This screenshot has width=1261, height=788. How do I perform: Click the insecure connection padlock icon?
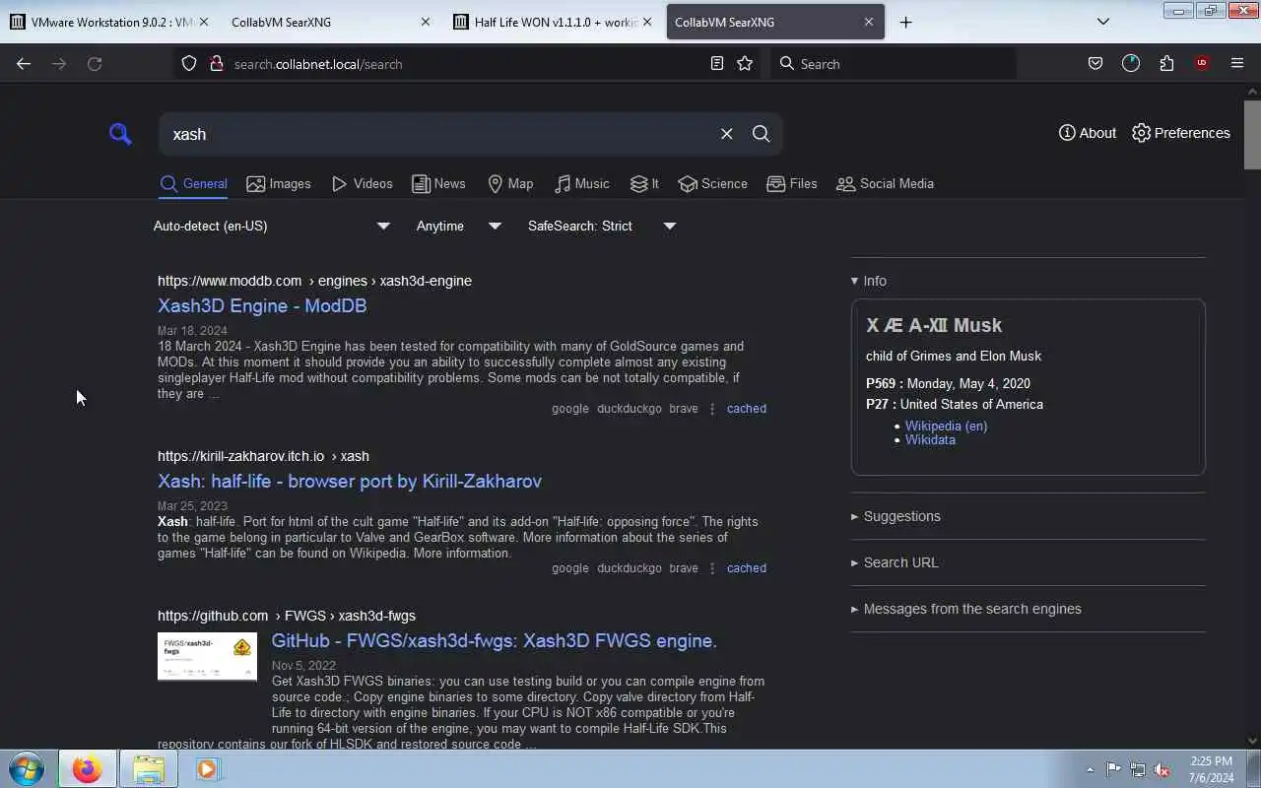pos(217,63)
